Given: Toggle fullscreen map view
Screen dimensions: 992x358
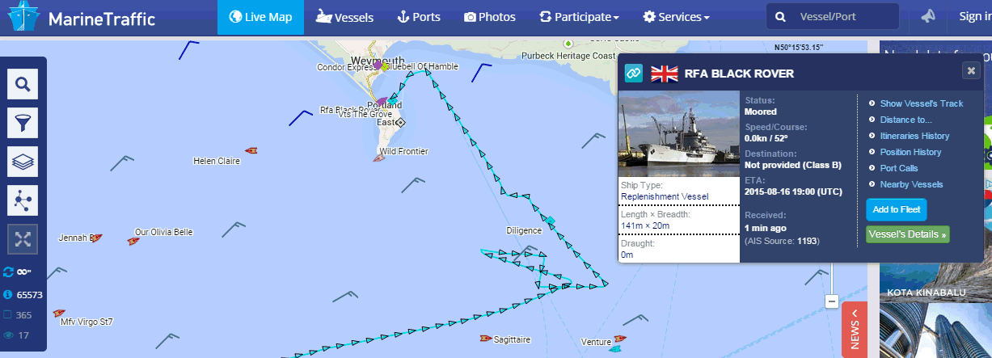Looking at the screenshot, I should point(23,239).
